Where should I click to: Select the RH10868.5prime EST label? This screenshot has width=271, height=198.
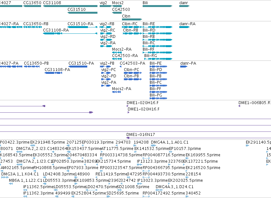click(x=50, y=167)
